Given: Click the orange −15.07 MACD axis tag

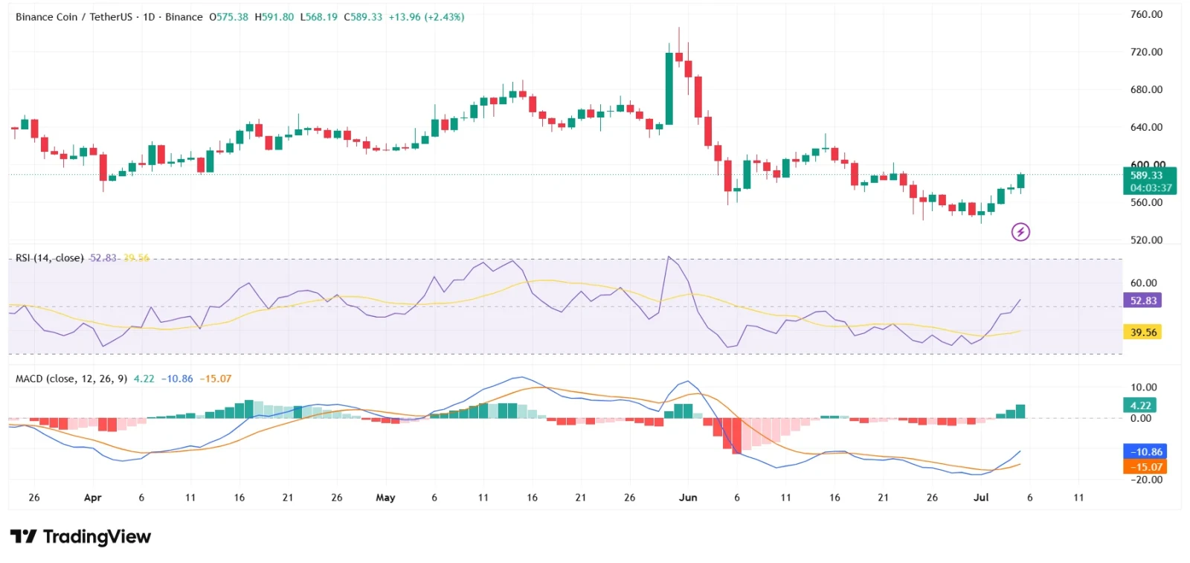Looking at the screenshot, I should (x=1146, y=467).
